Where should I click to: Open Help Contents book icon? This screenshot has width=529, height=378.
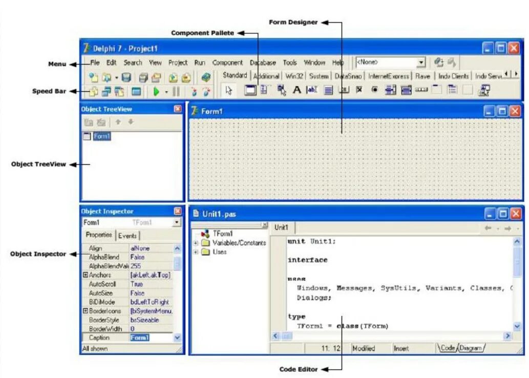[206, 77]
